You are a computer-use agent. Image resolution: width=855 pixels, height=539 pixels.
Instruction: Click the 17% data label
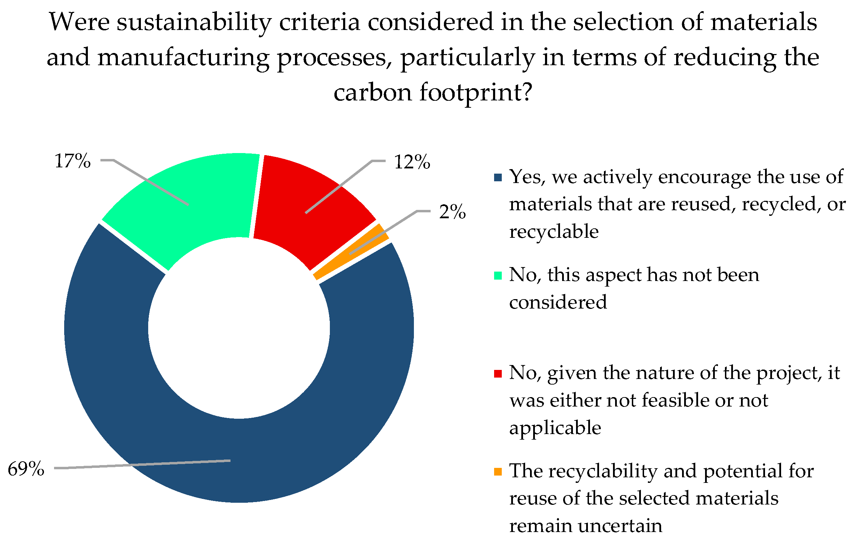click(73, 161)
